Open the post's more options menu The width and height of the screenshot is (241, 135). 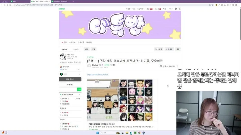177,66
